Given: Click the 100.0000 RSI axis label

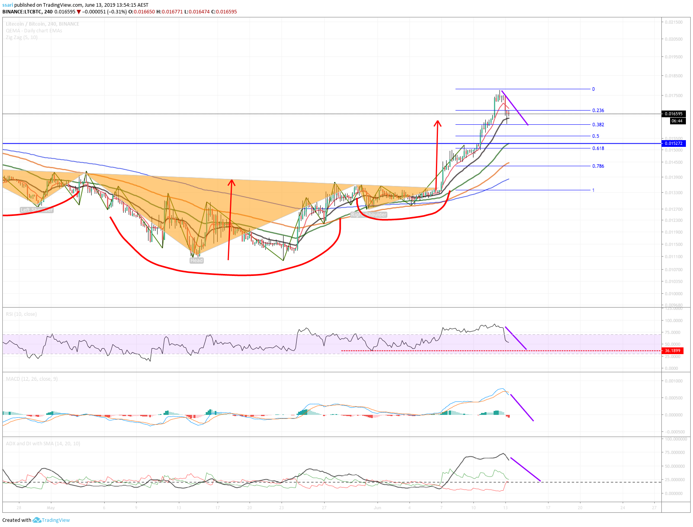Looking at the screenshot, I should 674,321.
